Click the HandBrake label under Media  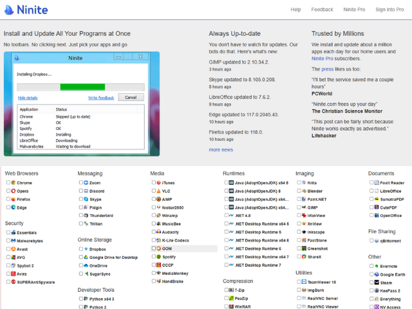173,281
